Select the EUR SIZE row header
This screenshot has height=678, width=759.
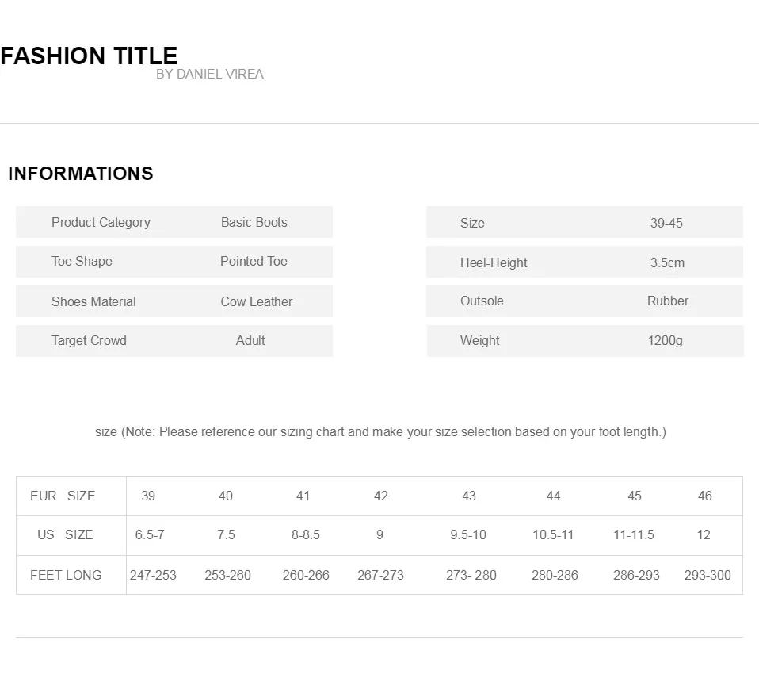pyautogui.click(x=63, y=496)
